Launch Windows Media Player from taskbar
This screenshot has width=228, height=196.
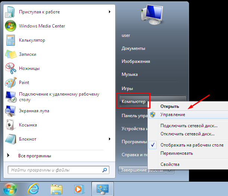79,189
